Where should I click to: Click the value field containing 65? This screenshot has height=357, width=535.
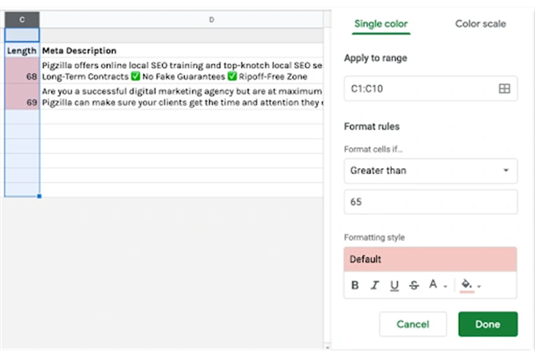(x=430, y=202)
